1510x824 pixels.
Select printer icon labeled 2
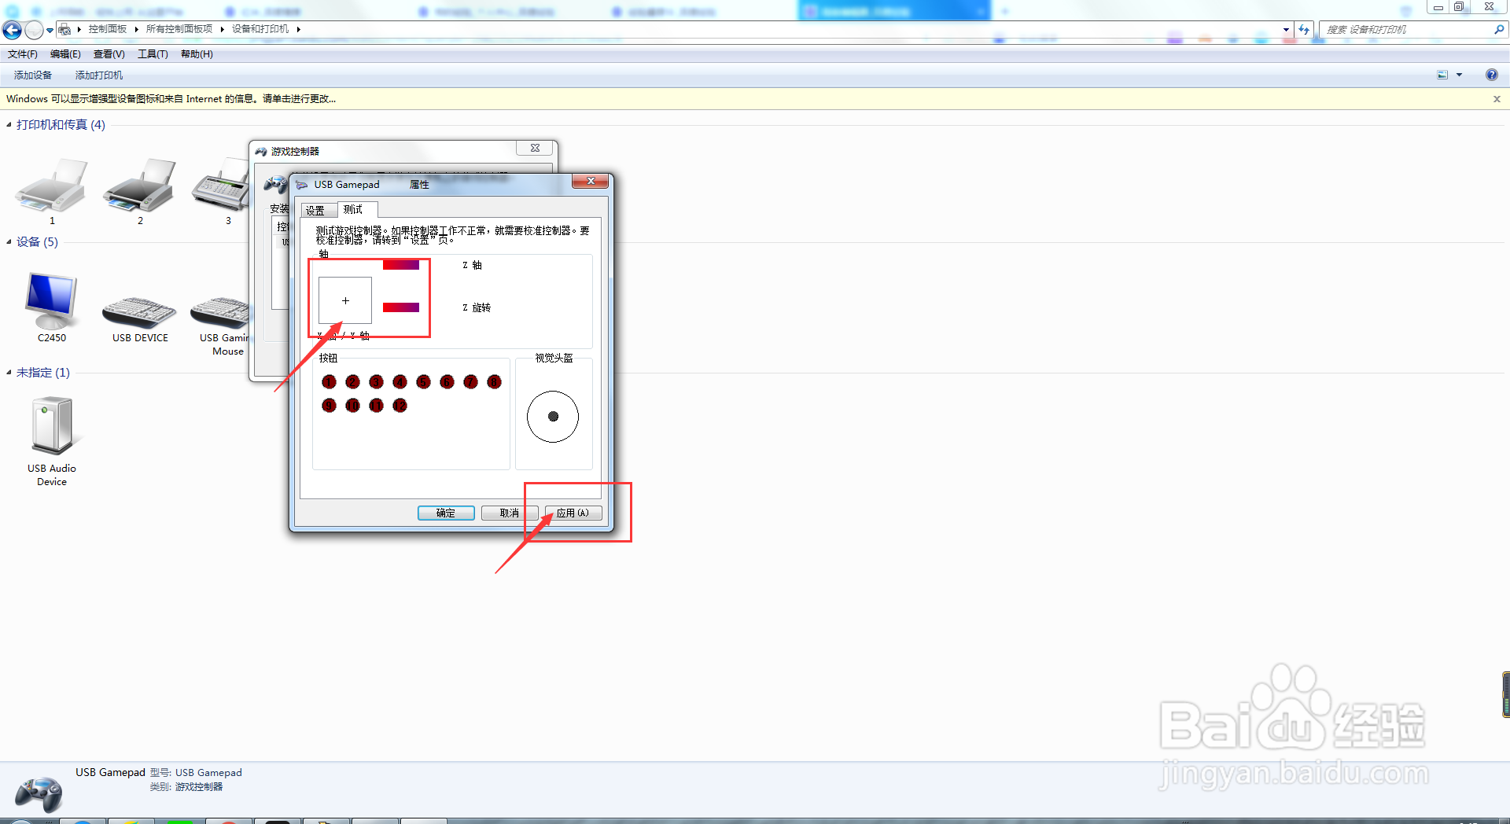pos(140,186)
